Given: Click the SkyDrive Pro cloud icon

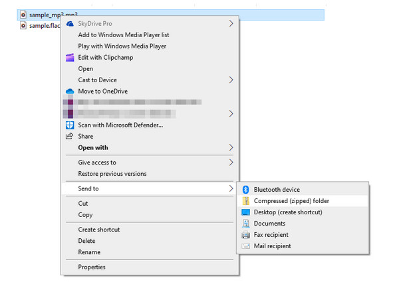Looking at the screenshot, I should tap(70, 24).
